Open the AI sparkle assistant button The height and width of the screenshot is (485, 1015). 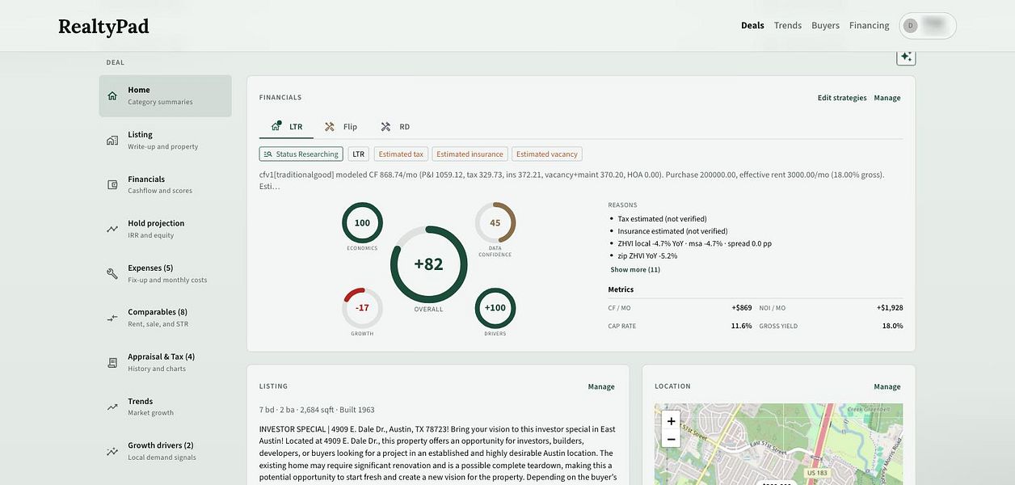tap(906, 57)
